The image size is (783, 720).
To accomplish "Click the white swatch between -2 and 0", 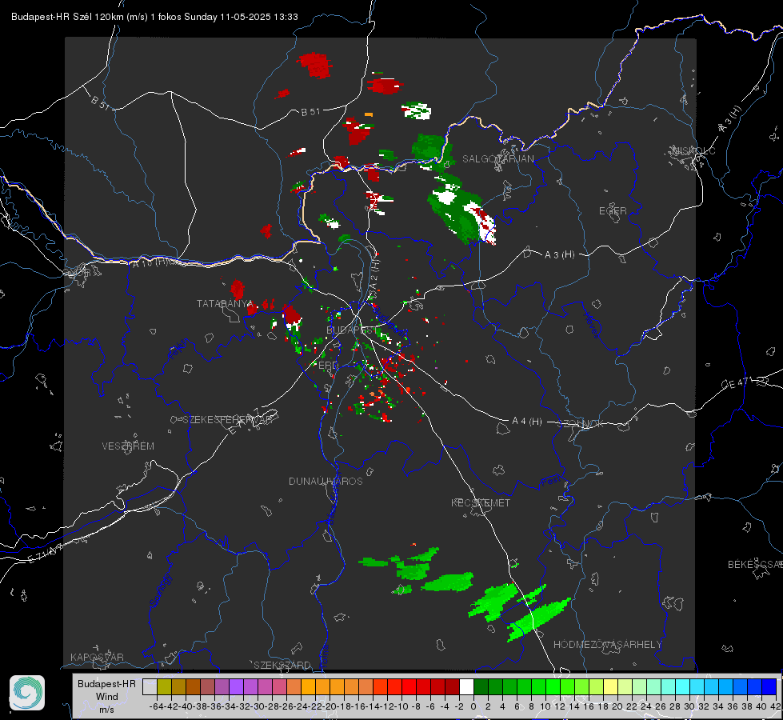I will tap(466, 686).
